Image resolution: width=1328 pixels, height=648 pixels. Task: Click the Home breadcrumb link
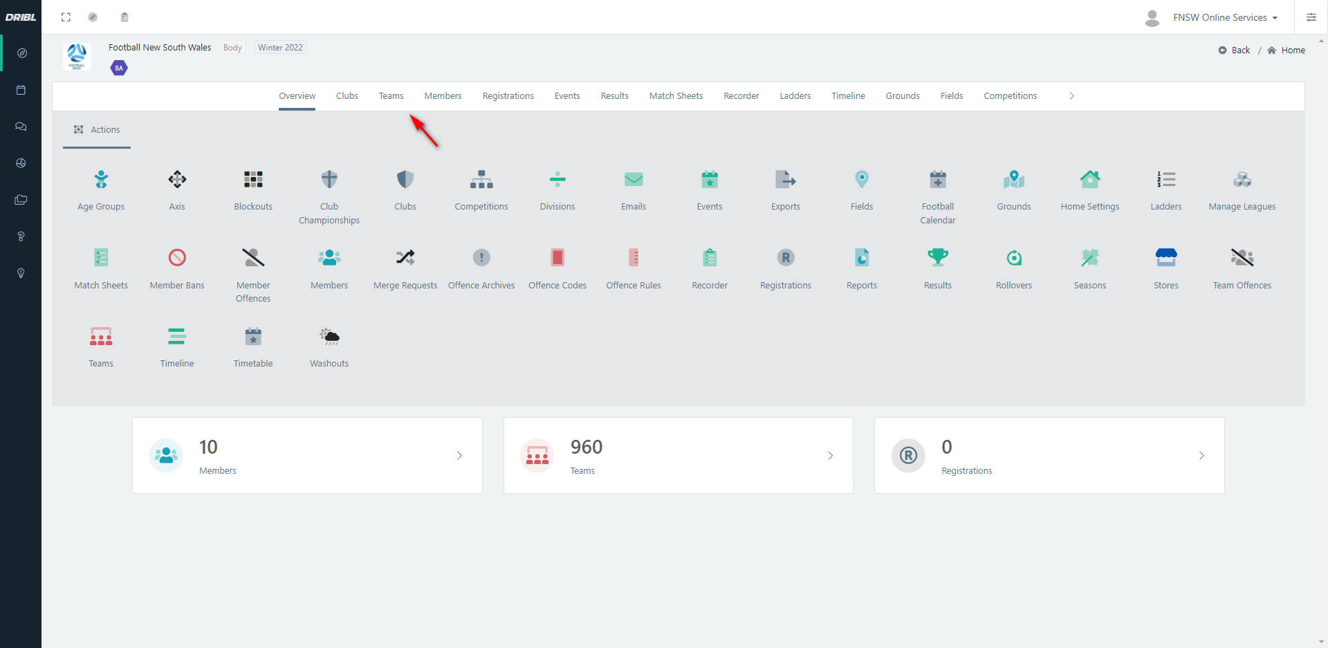tap(1293, 50)
